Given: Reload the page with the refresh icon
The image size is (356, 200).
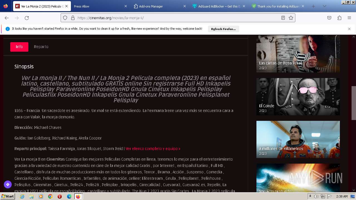Looking at the screenshot, I should (x=27, y=18).
